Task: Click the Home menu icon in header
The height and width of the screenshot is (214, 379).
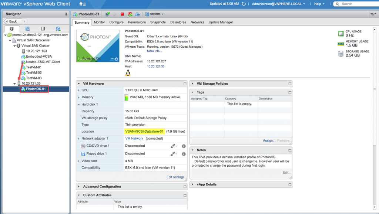Action: point(82,4)
